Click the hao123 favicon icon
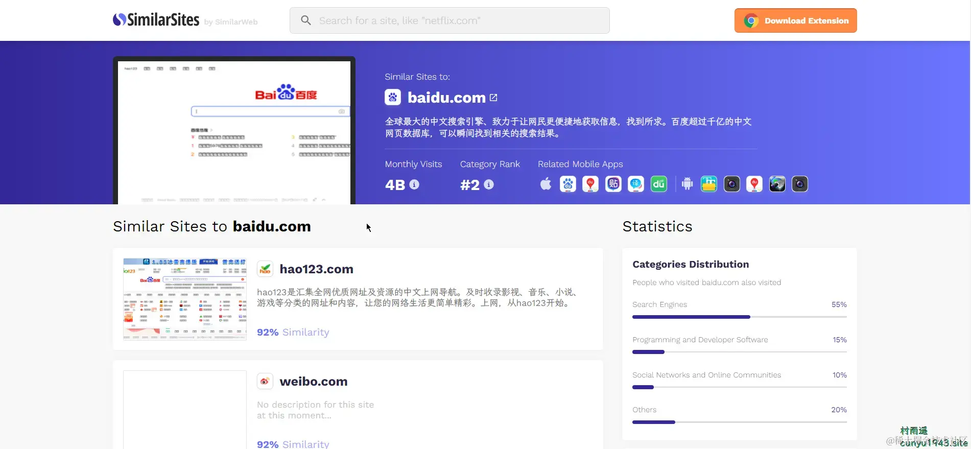 click(x=265, y=269)
